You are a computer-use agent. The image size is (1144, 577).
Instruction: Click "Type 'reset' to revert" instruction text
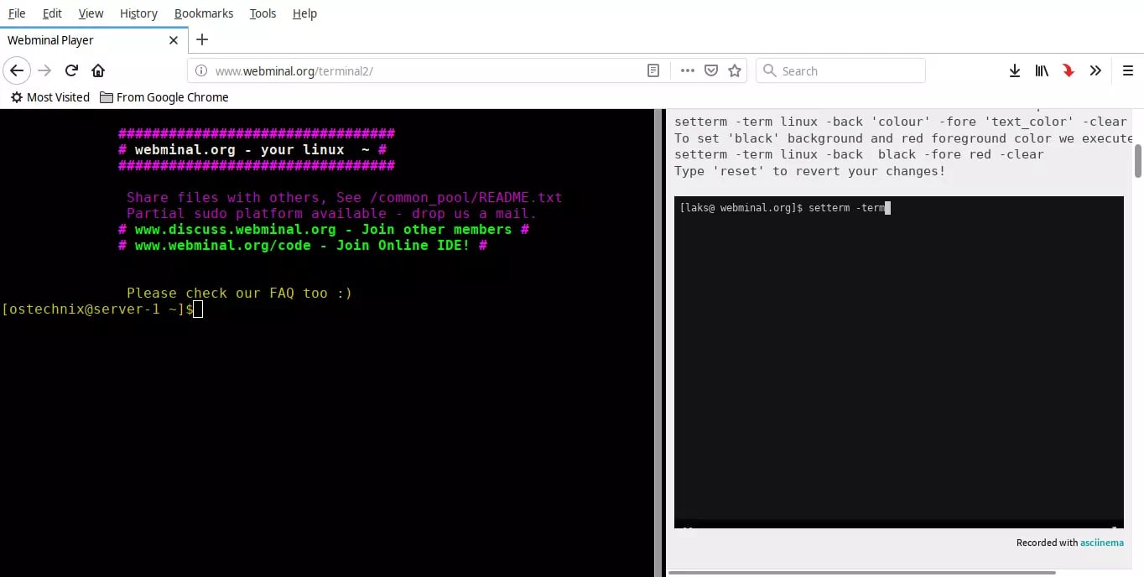(809, 171)
